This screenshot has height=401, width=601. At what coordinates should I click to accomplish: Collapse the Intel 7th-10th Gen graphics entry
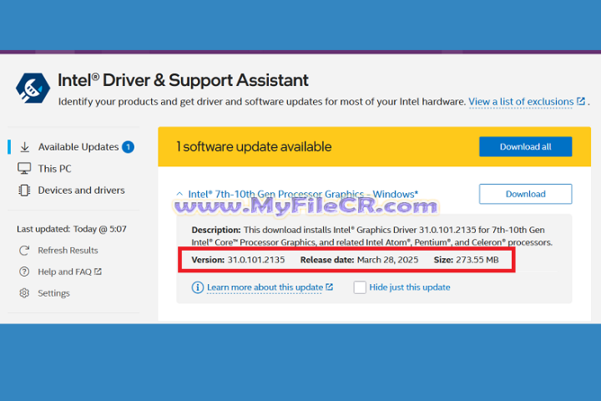179,194
